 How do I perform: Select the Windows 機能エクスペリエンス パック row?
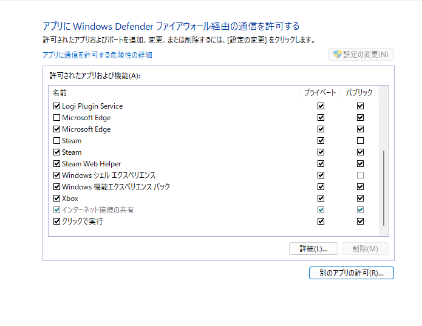click(115, 187)
